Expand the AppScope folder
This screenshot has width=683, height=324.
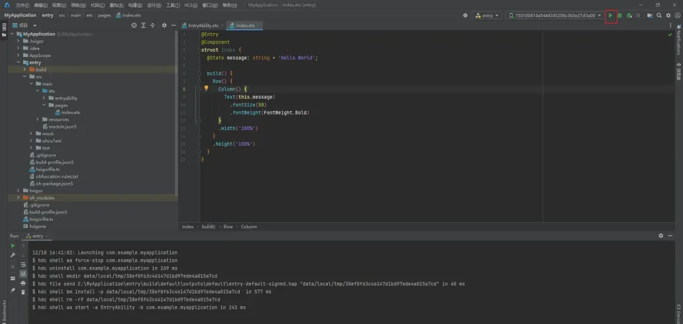(x=19, y=55)
